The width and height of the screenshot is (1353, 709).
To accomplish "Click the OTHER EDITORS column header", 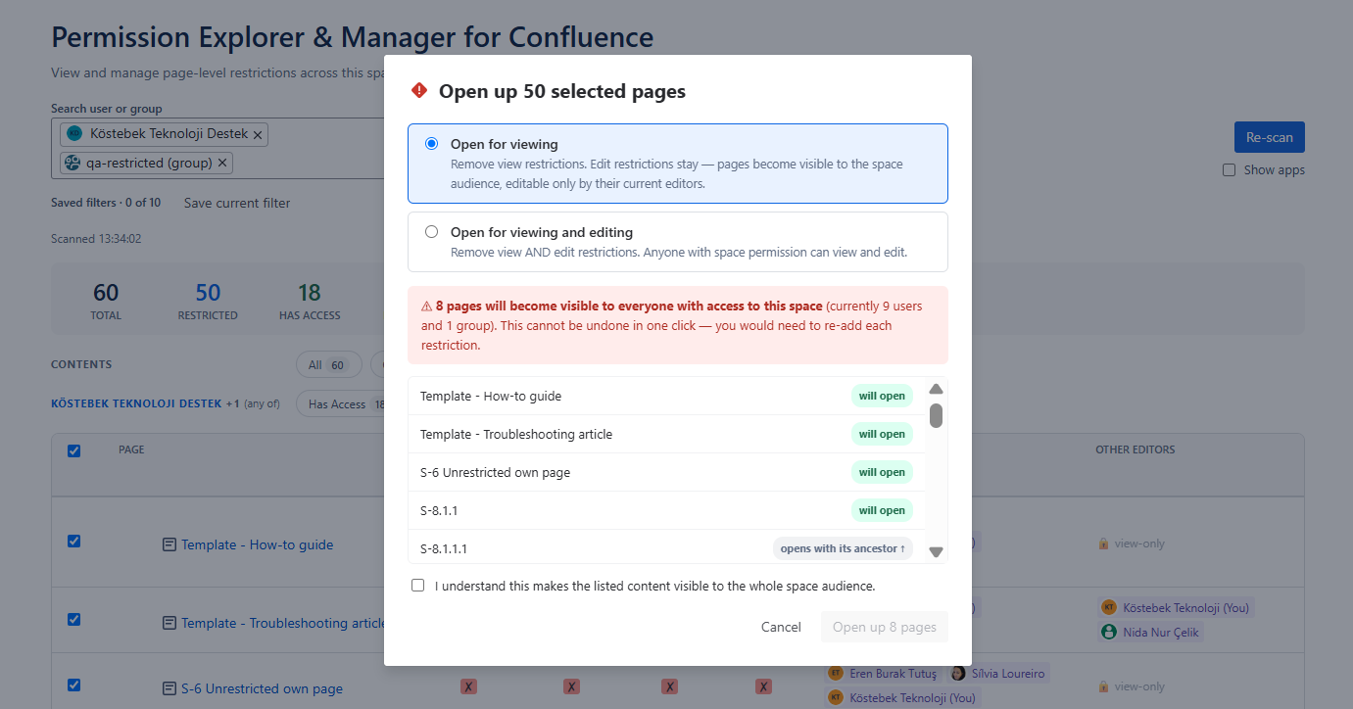I will (1135, 449).
